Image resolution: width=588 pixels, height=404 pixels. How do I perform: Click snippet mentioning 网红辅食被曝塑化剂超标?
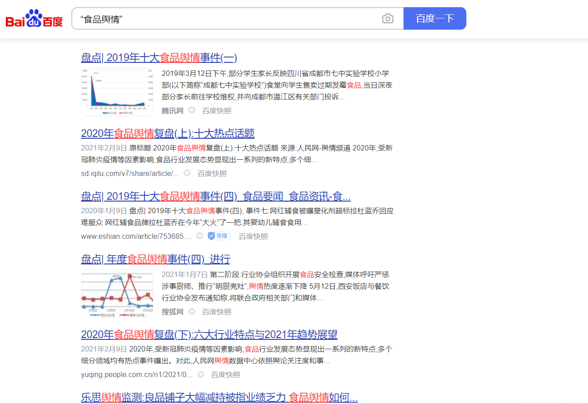[237, 217]
